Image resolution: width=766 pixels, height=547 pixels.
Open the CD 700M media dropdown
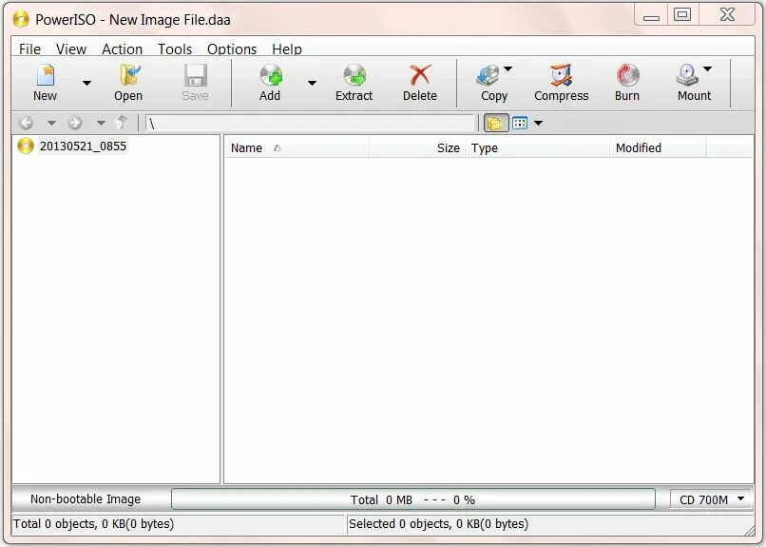(712, 499)
